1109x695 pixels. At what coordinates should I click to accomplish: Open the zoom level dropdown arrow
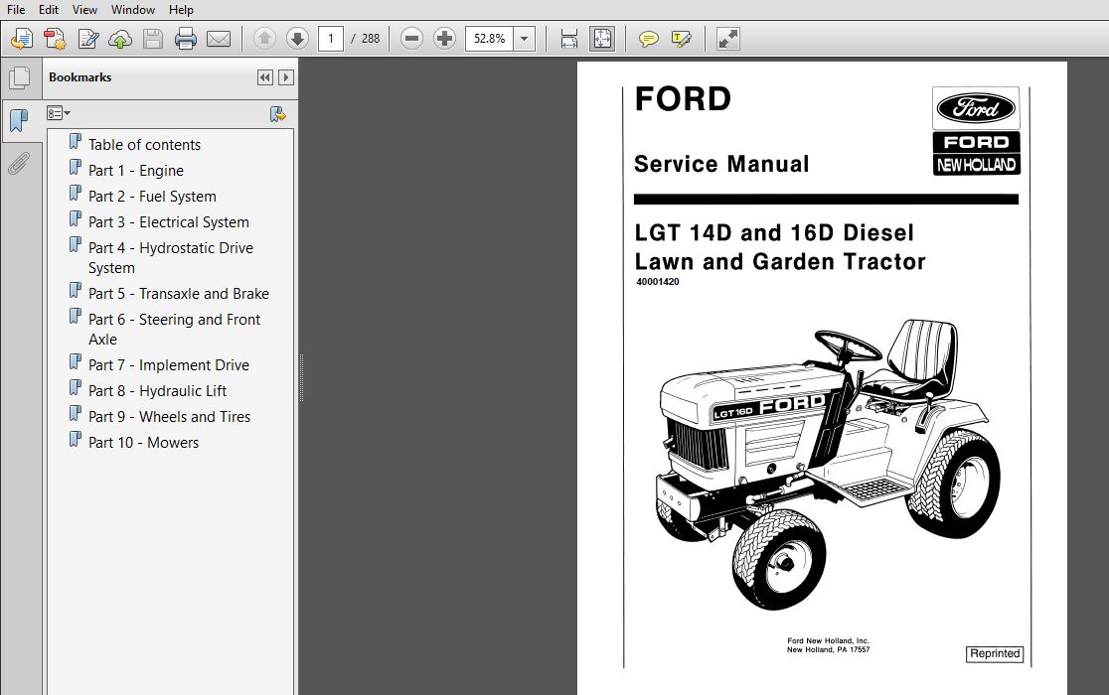coord(524,38)
